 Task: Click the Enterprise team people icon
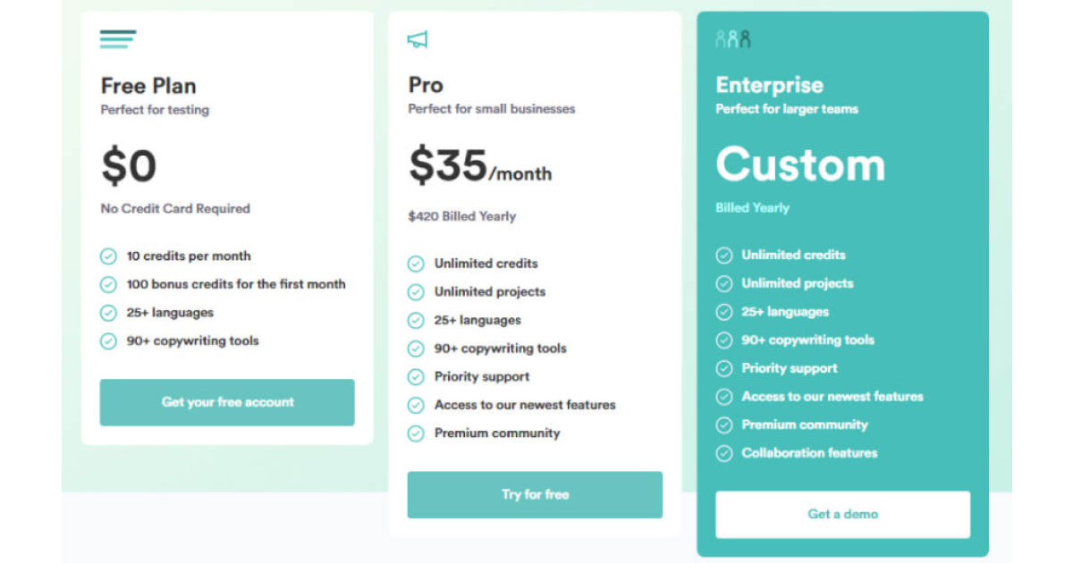[733, 39]
